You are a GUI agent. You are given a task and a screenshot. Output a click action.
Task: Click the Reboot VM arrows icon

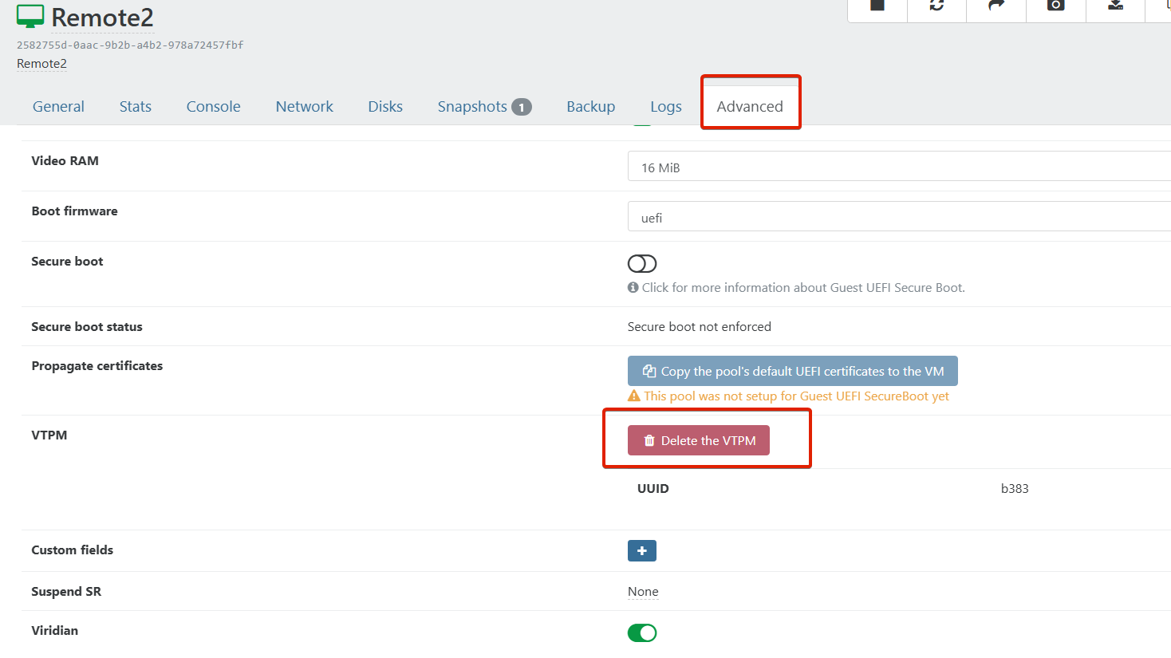(x=936, y=6)
